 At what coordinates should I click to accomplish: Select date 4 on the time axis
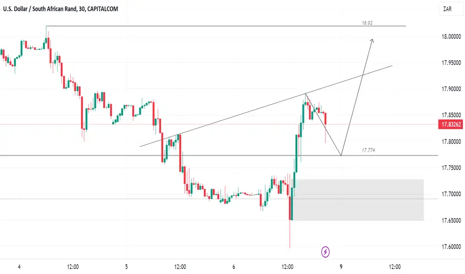(19, 267)
